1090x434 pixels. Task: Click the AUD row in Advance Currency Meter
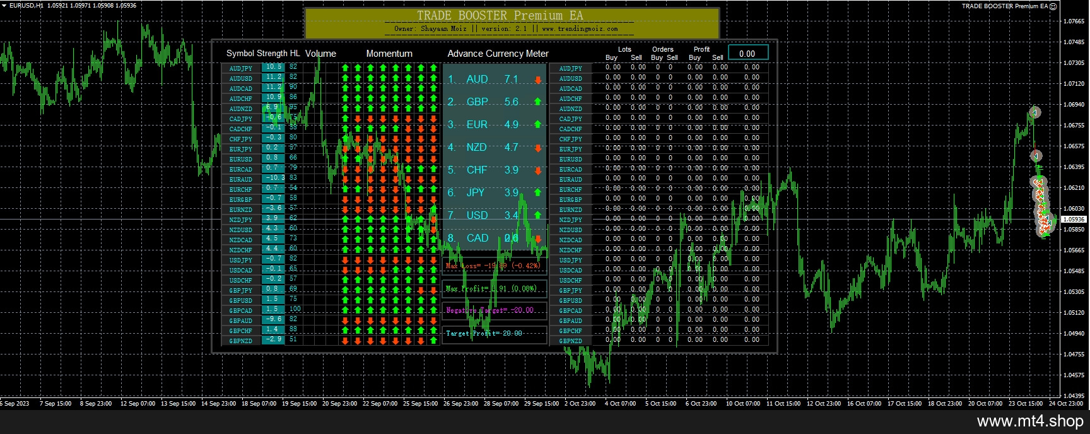pos(495,79)
